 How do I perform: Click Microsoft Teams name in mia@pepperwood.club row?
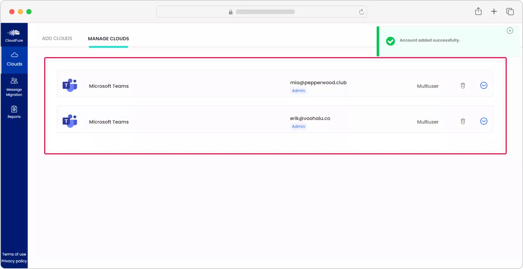pos(109,86)
